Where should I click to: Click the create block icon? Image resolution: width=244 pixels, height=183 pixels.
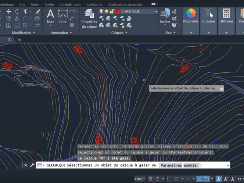pyautogui.click(x=174, y=12)
